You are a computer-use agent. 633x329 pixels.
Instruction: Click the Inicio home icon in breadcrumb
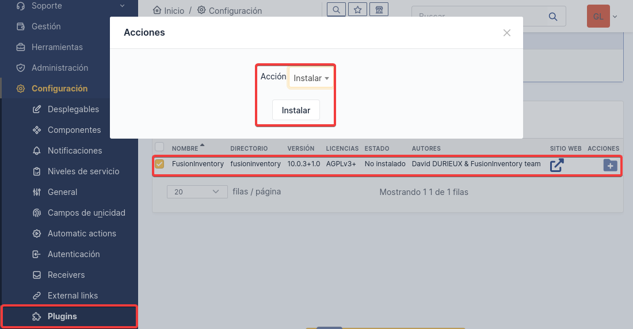coord(157,10)
